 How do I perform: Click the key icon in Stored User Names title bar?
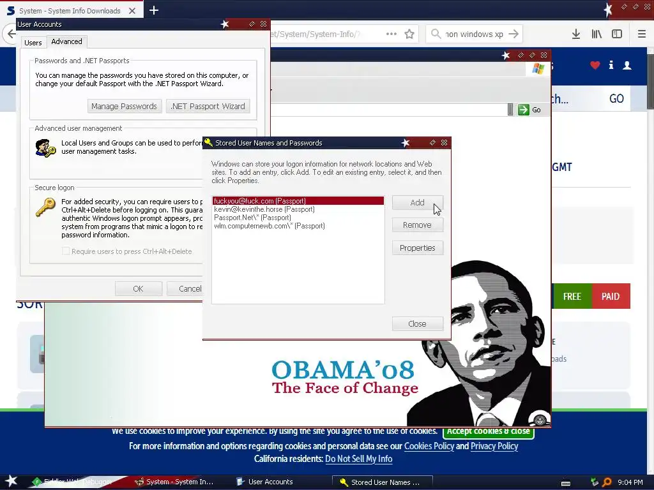pos(209,142)
